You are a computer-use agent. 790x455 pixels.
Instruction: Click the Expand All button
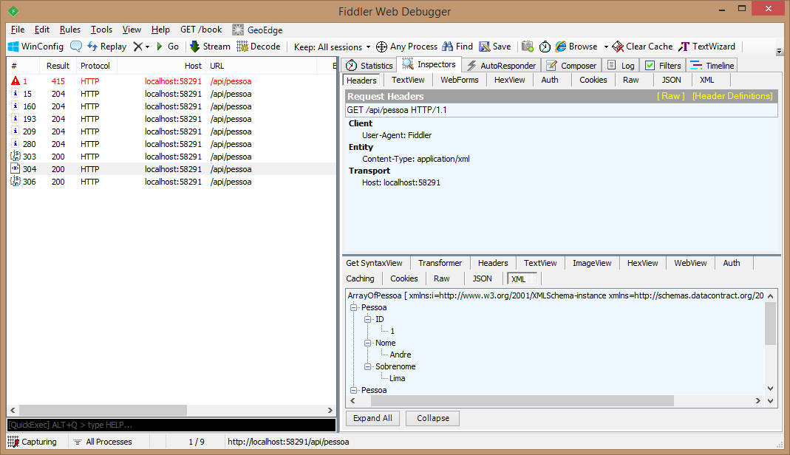pyautogui.click(x=373, y=418)
